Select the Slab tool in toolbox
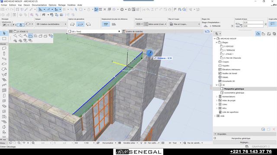Viewport: 277px width, 155px height. tap(4, 64)
